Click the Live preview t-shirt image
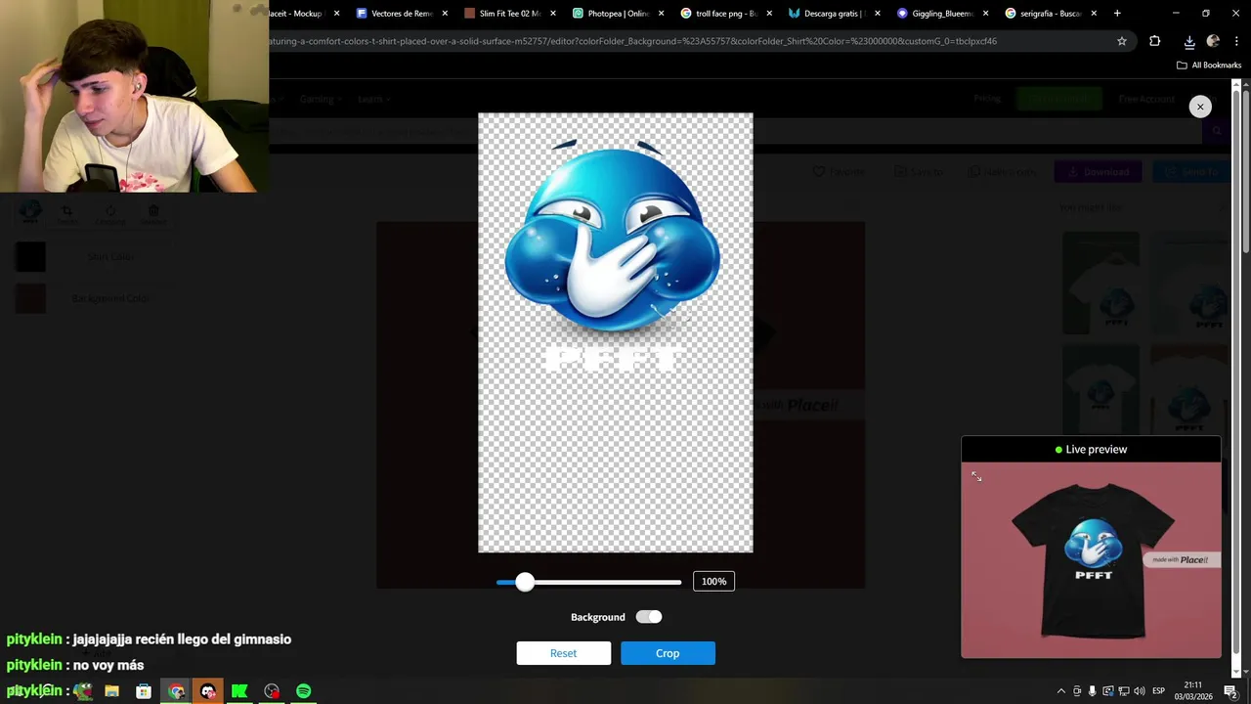Screen dimensions: 1251x704 point(1091,560)
